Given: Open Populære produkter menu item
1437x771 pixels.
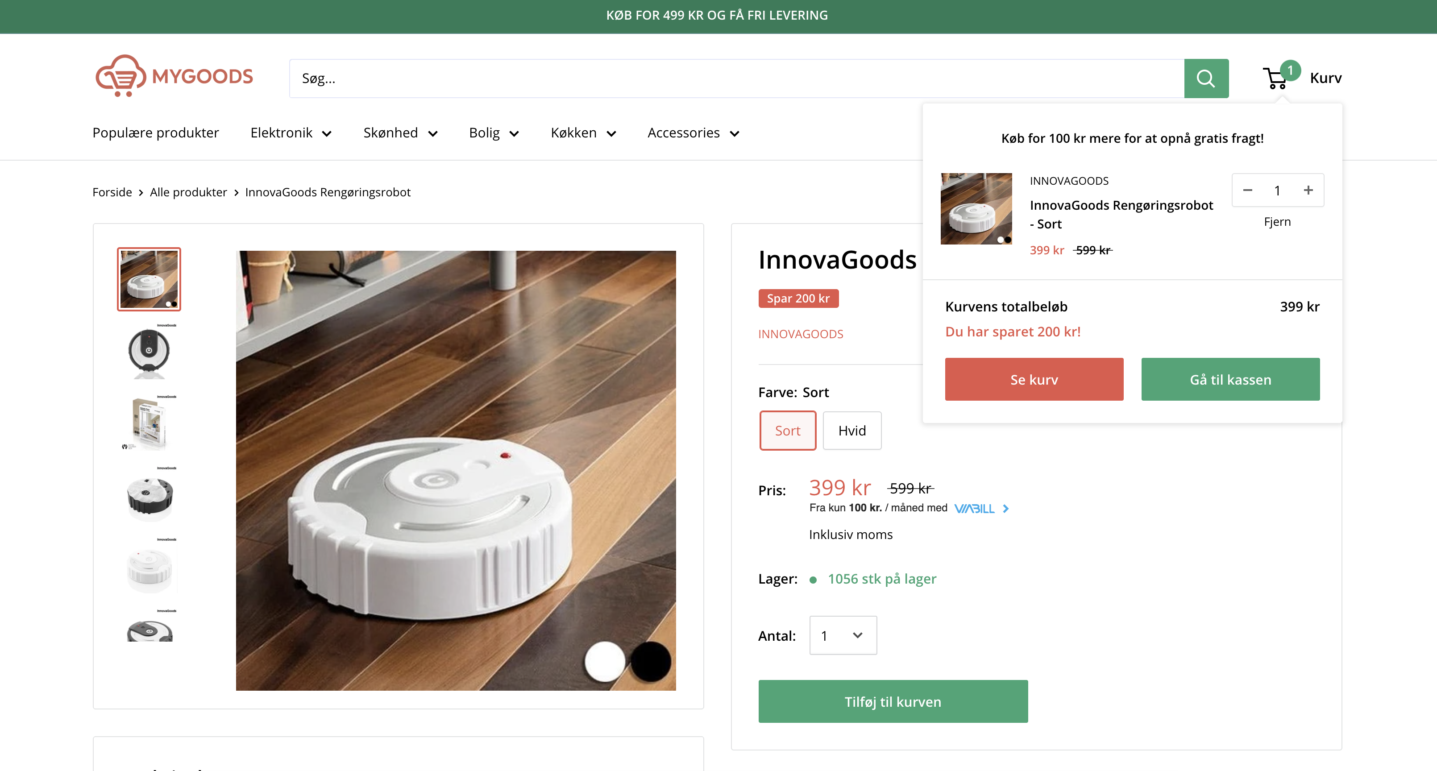Looking at the screenshot, I should coord(156,133).
